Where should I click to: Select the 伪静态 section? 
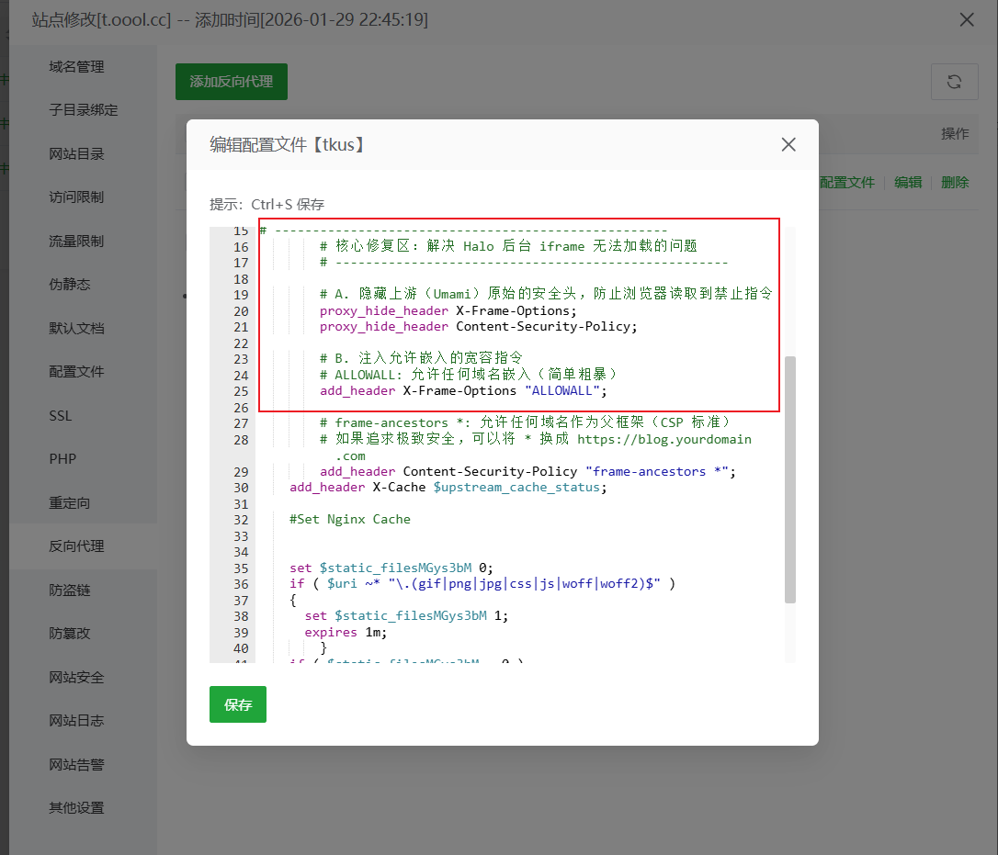[x=68, y=284]
